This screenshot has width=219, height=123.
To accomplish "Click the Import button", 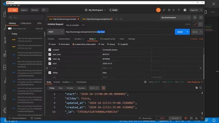I will click(24, 10).
